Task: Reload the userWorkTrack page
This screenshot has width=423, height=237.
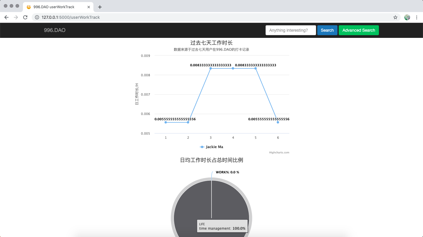Action: pos(25,17)
